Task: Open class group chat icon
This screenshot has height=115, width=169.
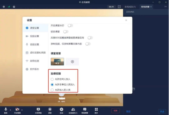Action: pyautogui.click(x=85, y=109)
